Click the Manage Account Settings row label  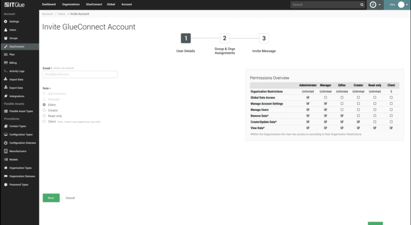267,104
